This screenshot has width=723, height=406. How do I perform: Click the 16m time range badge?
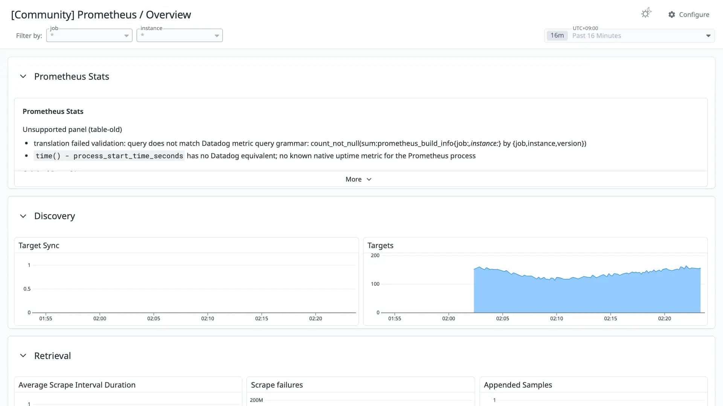(557, 36)
